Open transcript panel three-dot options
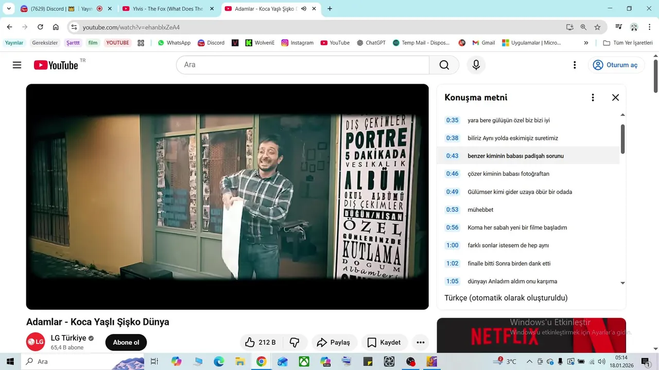The width and height of the screenshot is (659, 370). 593,97
